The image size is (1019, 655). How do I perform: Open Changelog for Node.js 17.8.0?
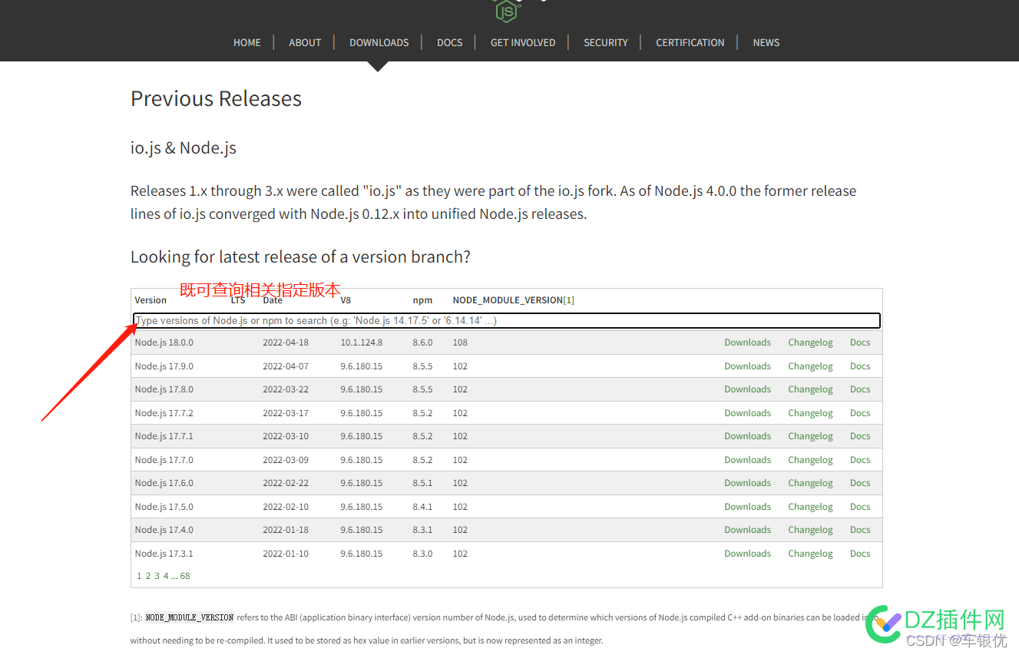click(810, 389)
